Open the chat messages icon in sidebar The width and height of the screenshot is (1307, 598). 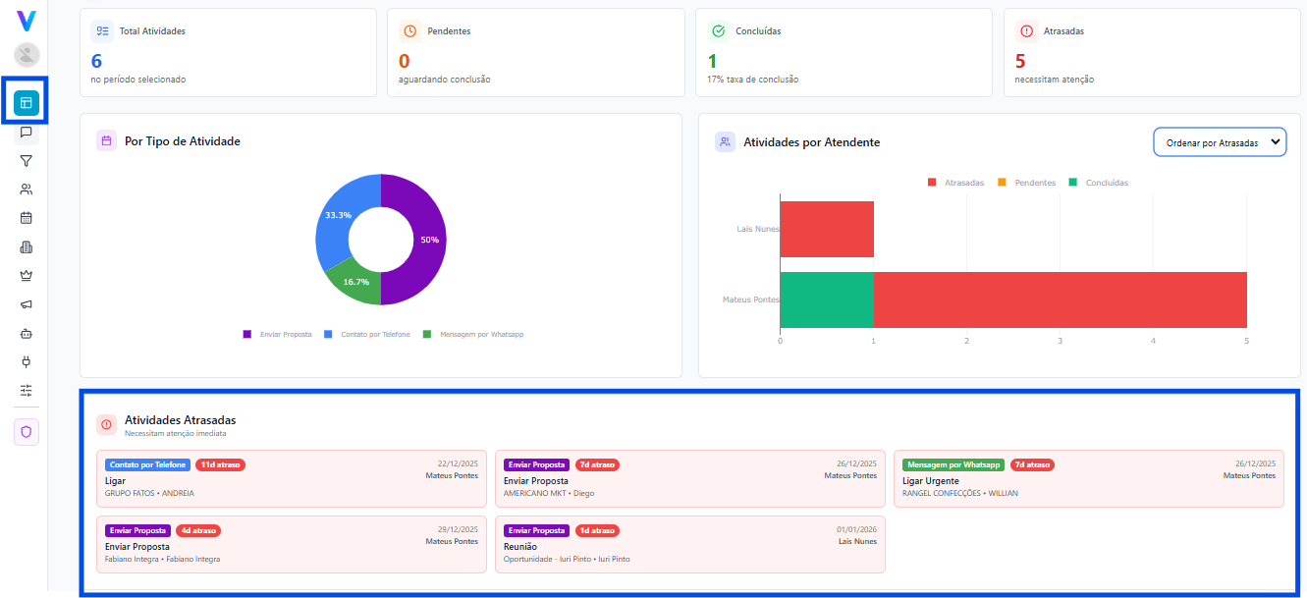pos(27,132)
